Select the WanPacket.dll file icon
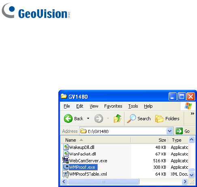 [x=66, y=154]
